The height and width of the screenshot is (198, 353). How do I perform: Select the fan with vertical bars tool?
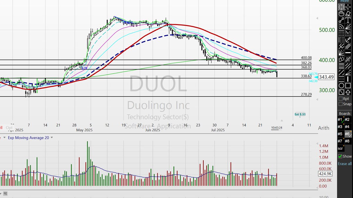pyautogui.click(x=341, y=60)
